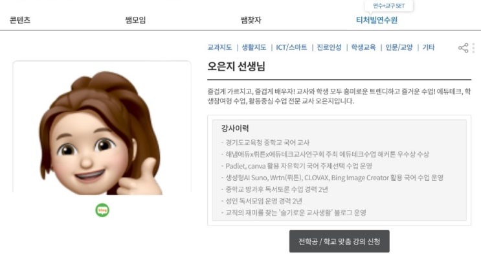
Task: Open the vertical dots menu beside share
Action: pyautogui.click(x=474, y=48)
